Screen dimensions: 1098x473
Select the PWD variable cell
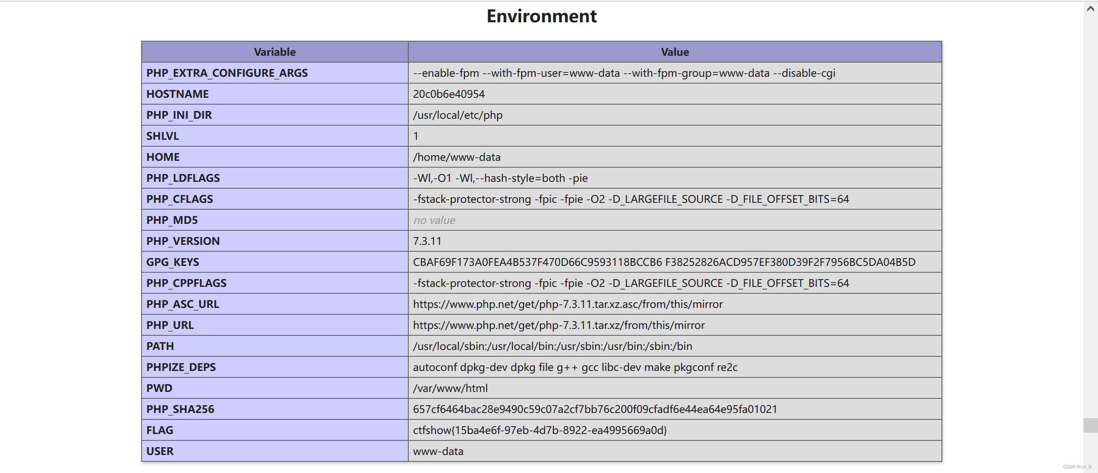coord(274,388)
